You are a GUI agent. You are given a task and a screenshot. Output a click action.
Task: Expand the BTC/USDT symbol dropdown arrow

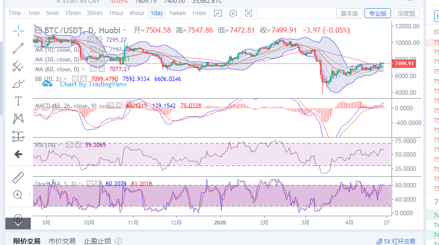pyautogui.click(x=125, y=31)
